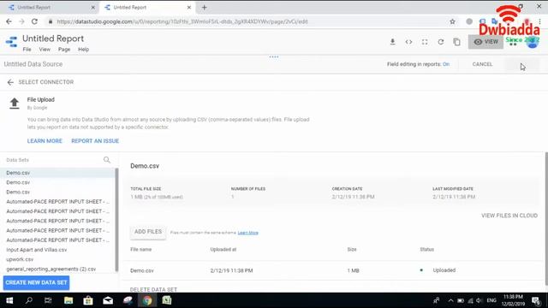Open the Help menu
The width and height of the screenshot is (548, 308).
[84, 50]
